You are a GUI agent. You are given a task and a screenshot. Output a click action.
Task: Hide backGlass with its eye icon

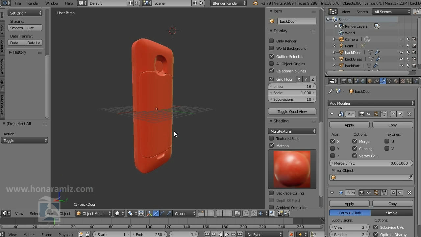401,59
